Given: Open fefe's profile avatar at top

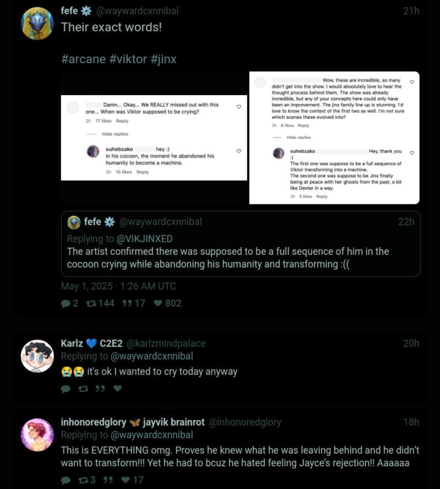Looking at the screenshot, I should pyautogui.click(x=37, y=24).
